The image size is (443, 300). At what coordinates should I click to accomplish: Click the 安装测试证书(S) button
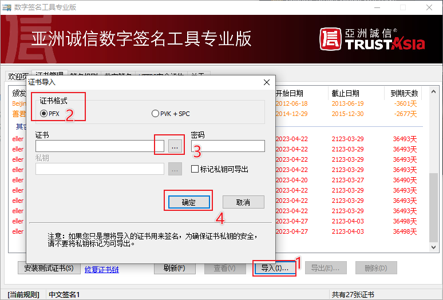tap(49, 268)
